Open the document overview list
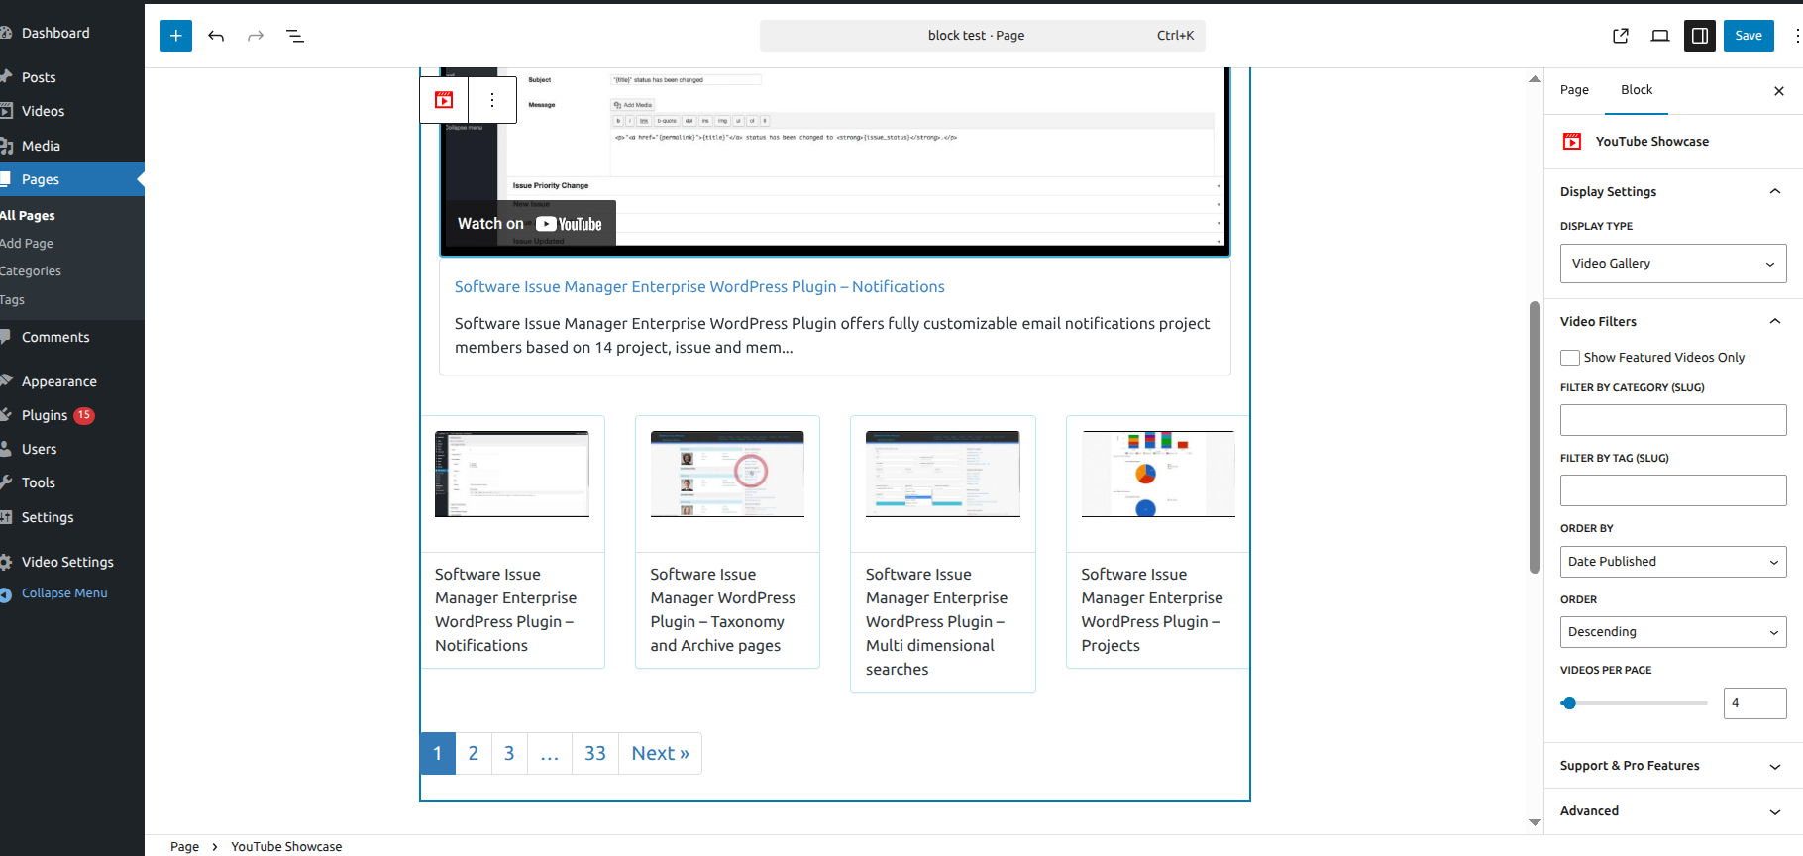Viewport: 1803px width, 856px height. tap(295, 36)
